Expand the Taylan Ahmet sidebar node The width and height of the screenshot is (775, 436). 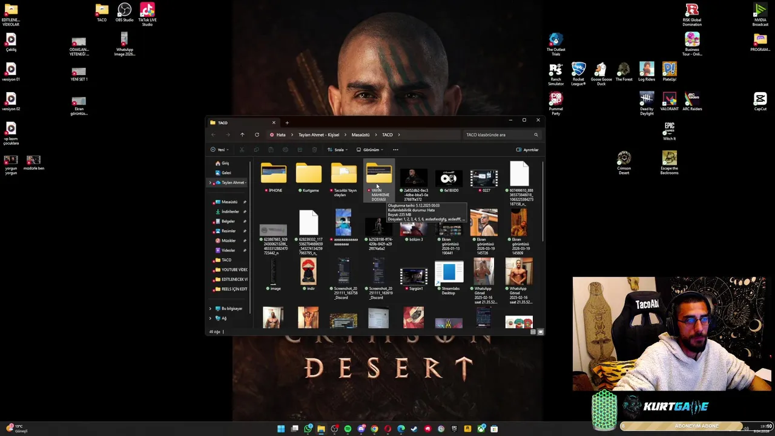pyautogui.click(x=211, y=182)
